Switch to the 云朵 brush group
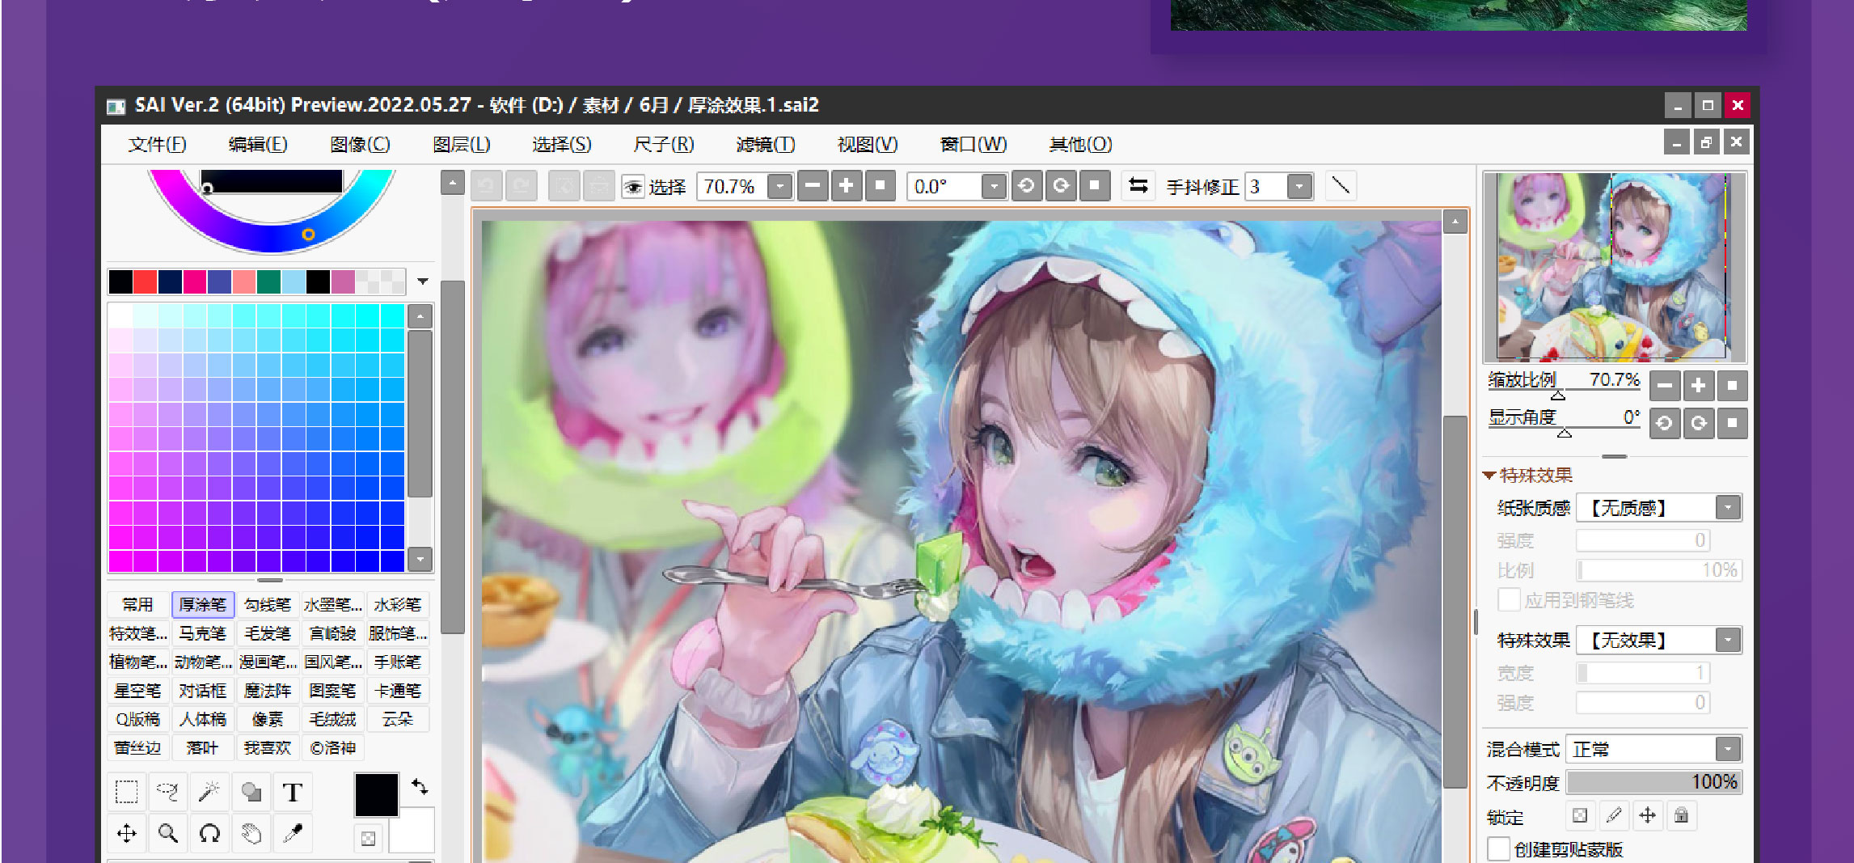 [x=398, y=719]
